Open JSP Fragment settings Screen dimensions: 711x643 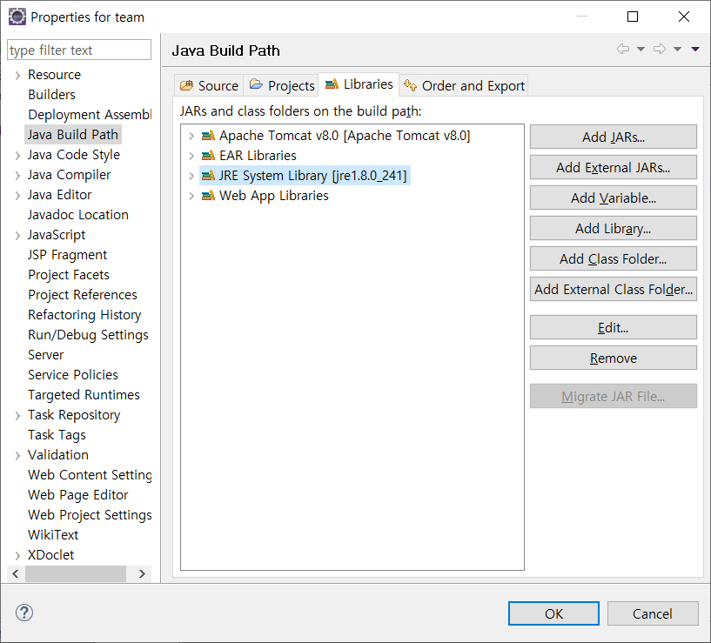[67, 254]
